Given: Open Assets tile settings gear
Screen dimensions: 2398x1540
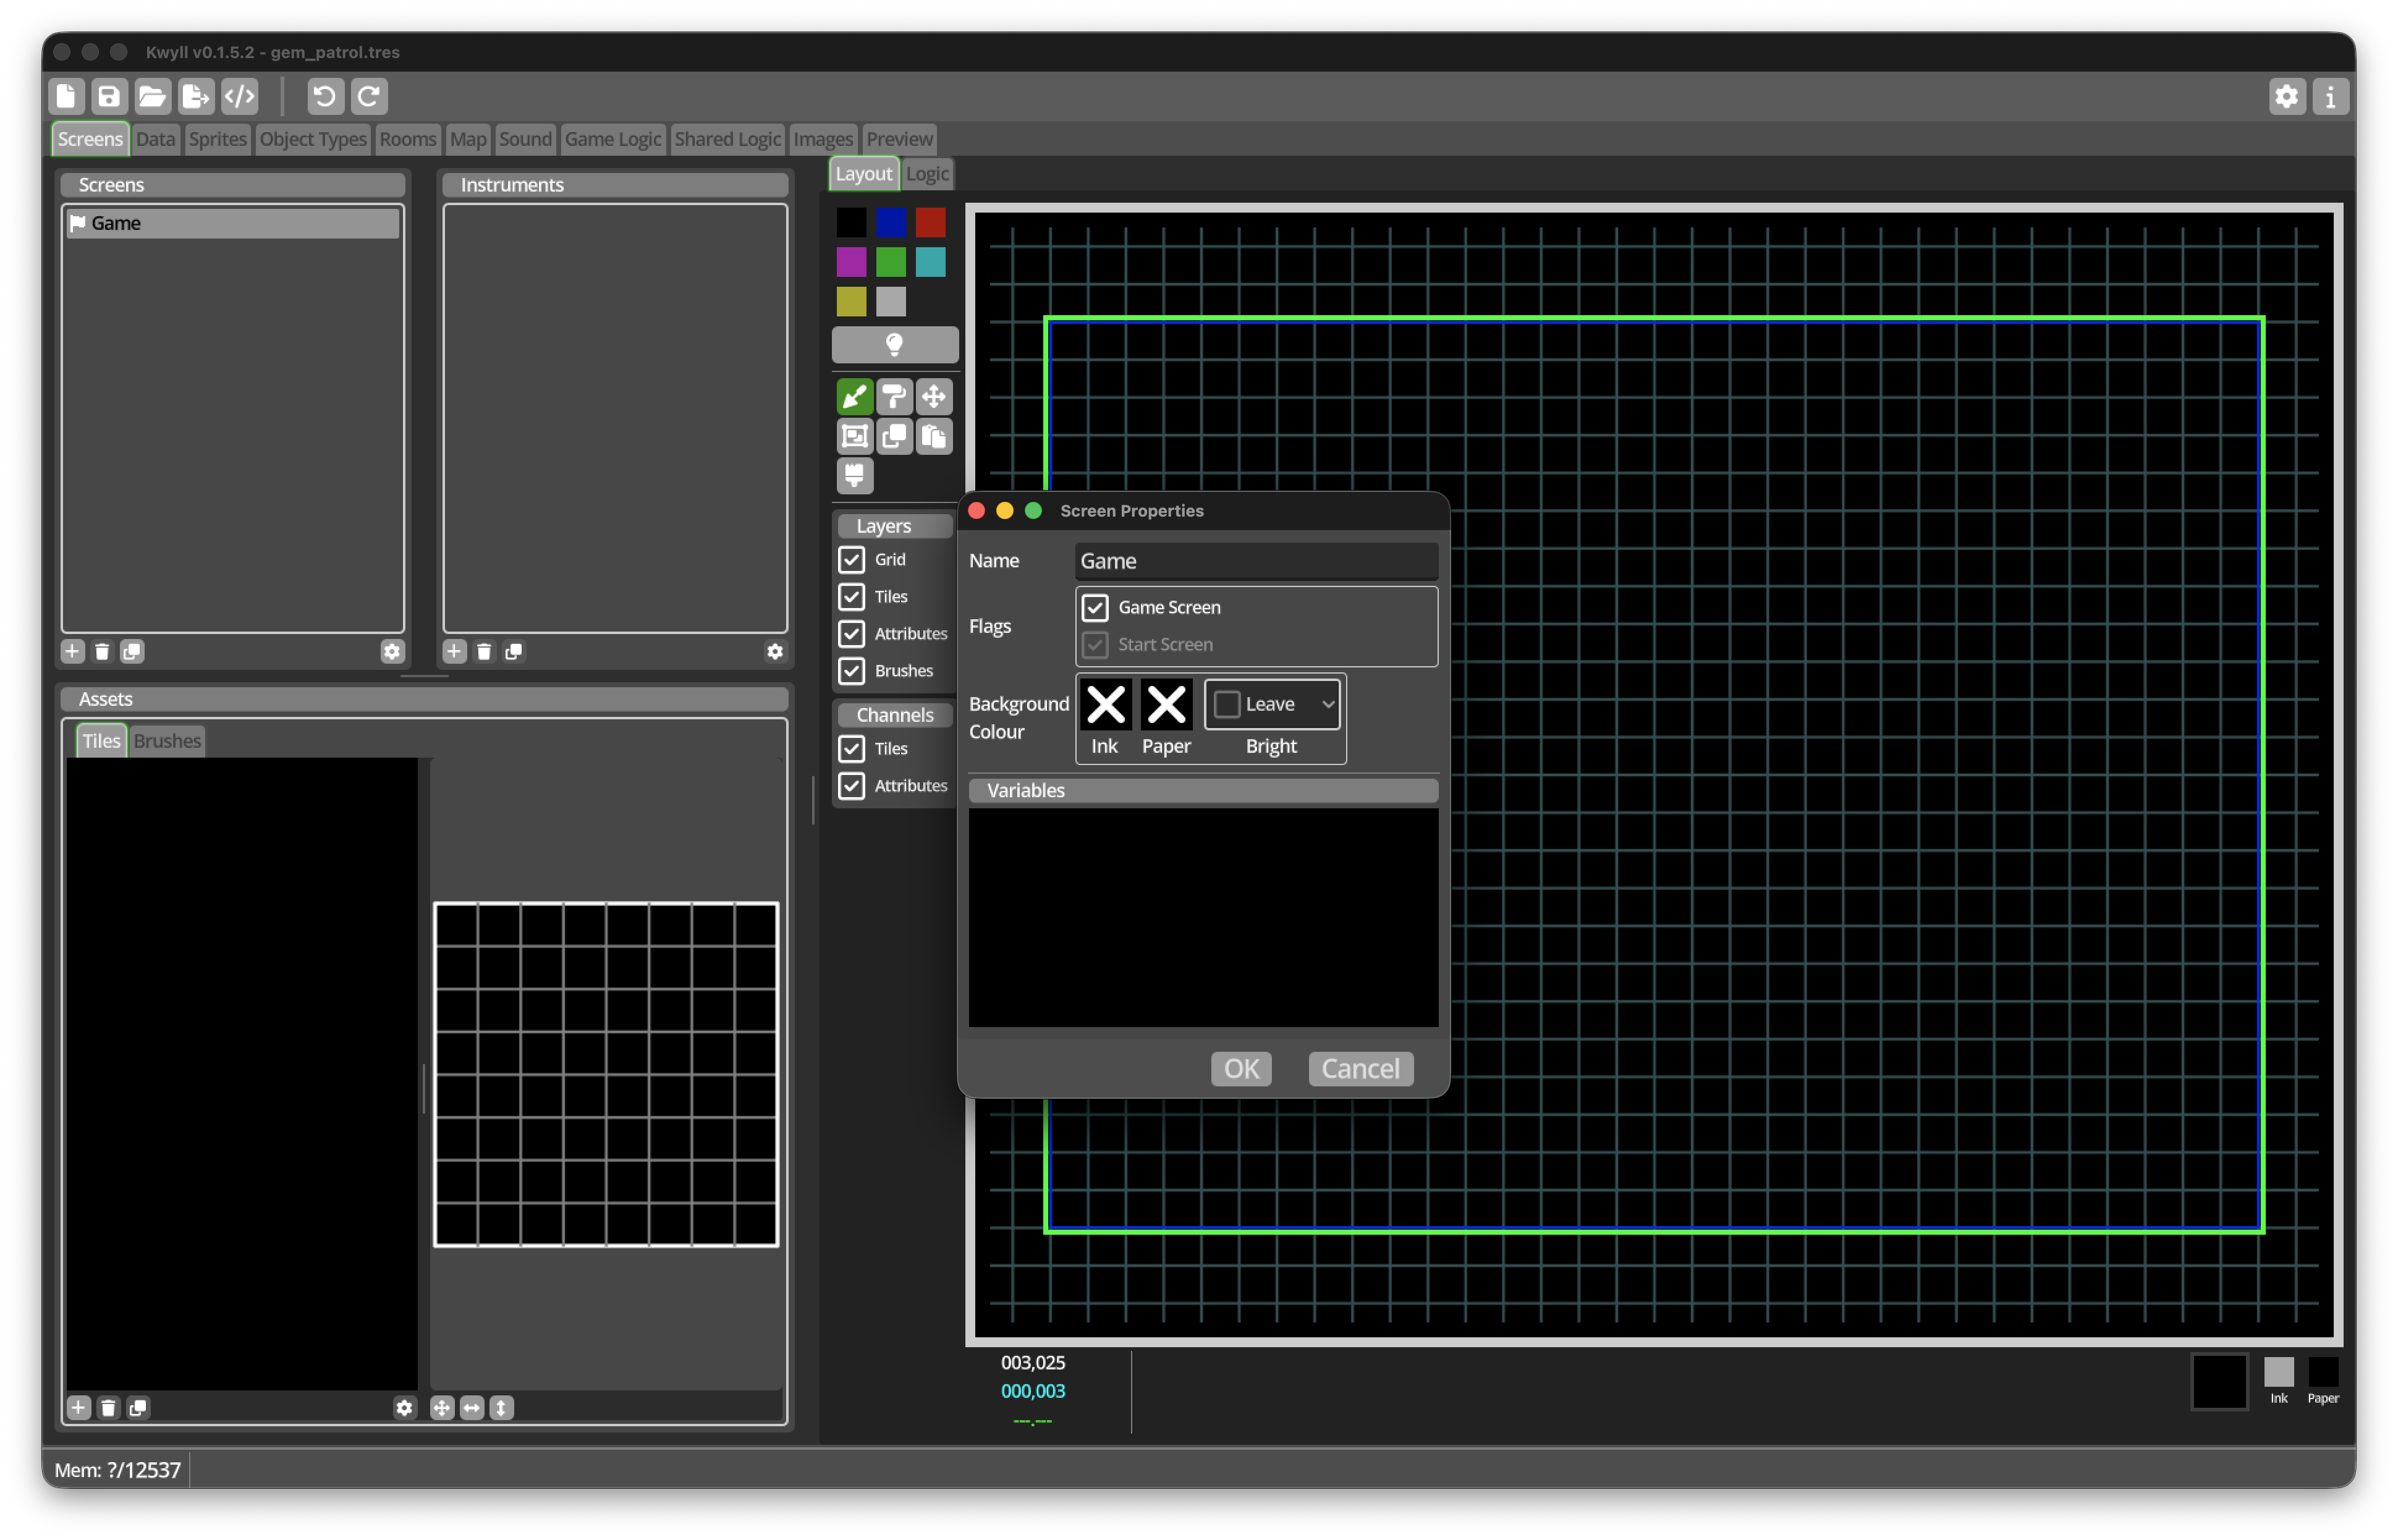Looking at the screenshot, I should (x=404, y=1408).
